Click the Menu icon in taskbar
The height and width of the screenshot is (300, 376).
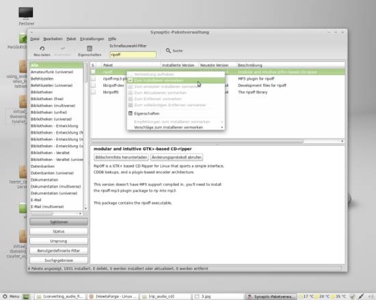tap(5, 297)
